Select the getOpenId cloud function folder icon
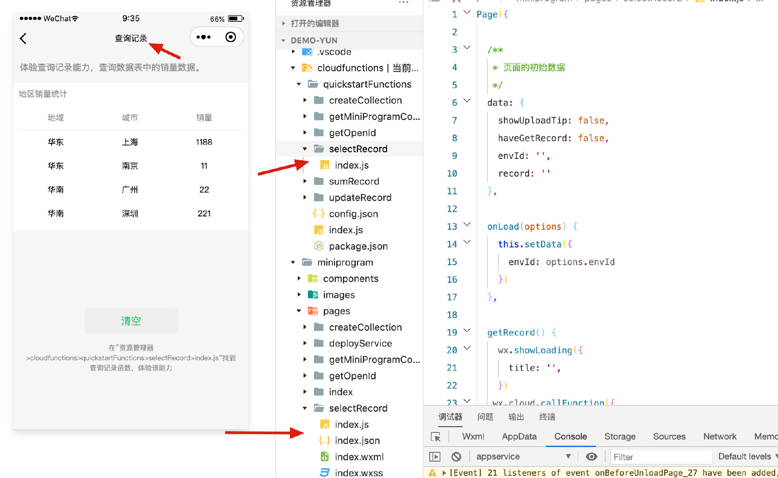778x478 pixels. point(319,132)
